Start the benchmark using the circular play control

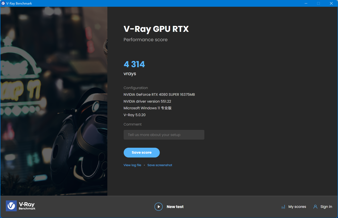[158, 207]
